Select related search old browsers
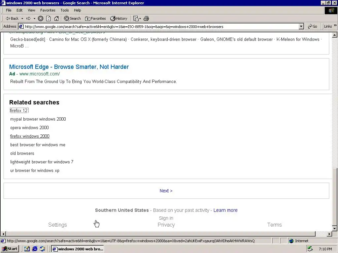338x253 pixels. [22, 154]
